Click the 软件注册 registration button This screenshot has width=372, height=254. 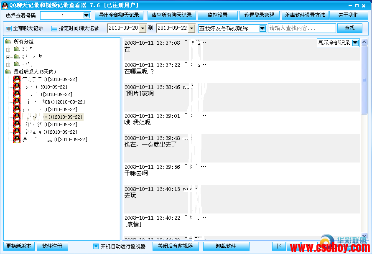52,246
